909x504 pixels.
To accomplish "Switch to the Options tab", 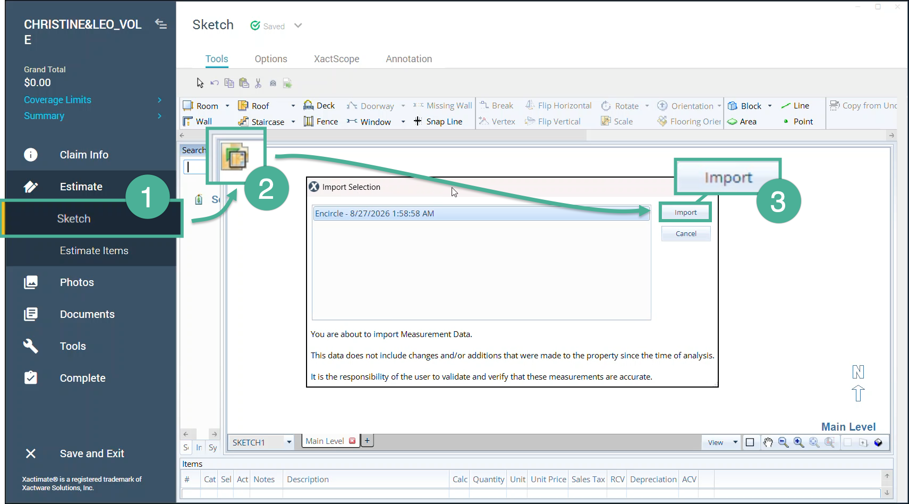I will click(x=271, y=59).
